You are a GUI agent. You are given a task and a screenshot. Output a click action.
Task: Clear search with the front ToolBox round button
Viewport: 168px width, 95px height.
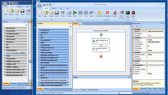(70, 26)
